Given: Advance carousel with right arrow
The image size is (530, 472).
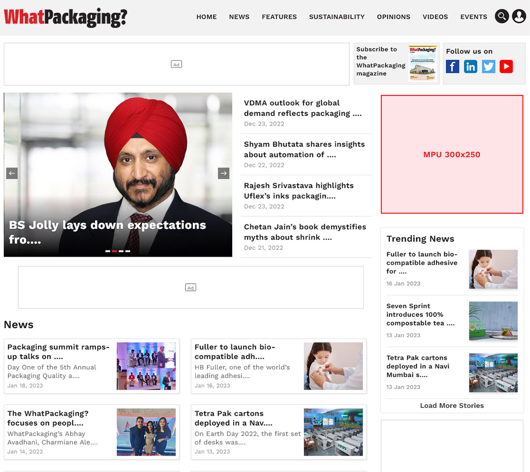Looking at the screenshot, I should 224,173.
